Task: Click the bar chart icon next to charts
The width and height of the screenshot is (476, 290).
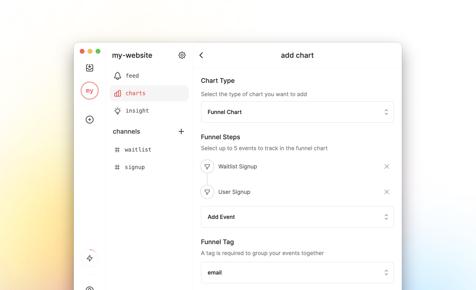Action: point(117,93)
